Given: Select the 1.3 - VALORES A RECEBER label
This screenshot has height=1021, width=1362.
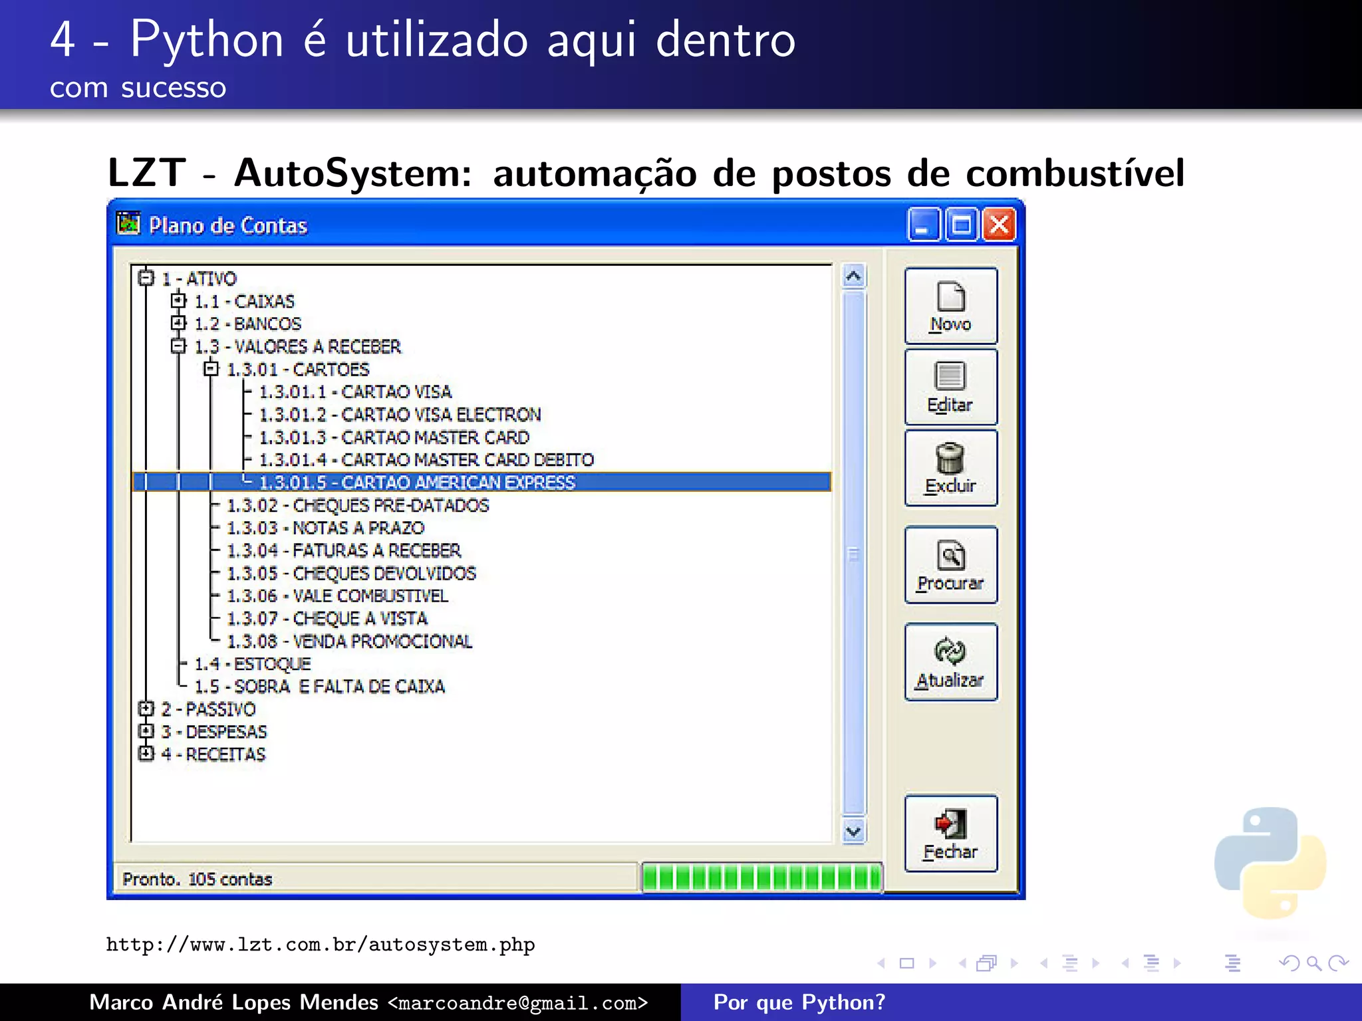Looking at the screenshot, I should click(x=297, y=346).
